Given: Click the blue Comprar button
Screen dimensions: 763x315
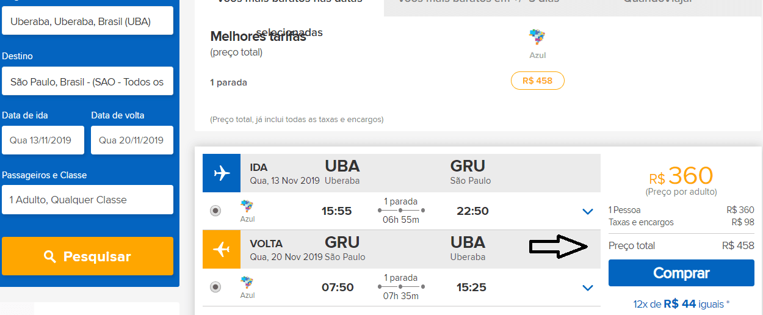Looking at the screenshot, I should [681, 273].
